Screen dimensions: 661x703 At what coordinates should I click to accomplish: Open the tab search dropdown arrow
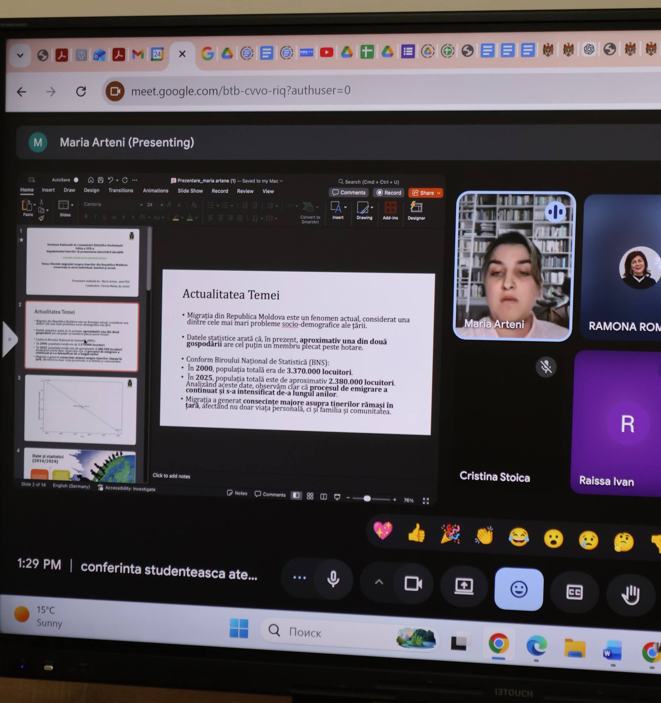pyautogui.click(x=20, y=55)
